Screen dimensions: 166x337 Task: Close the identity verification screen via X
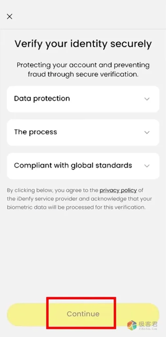click(10, 16)
